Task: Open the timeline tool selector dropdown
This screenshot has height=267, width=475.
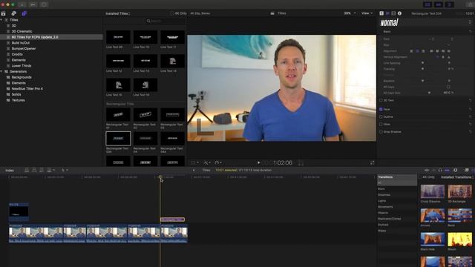Action: click(x=65, y=170)
